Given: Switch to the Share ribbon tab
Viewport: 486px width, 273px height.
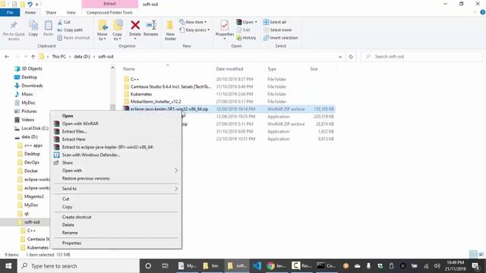Looking at the screenshot, I should 51,12.
